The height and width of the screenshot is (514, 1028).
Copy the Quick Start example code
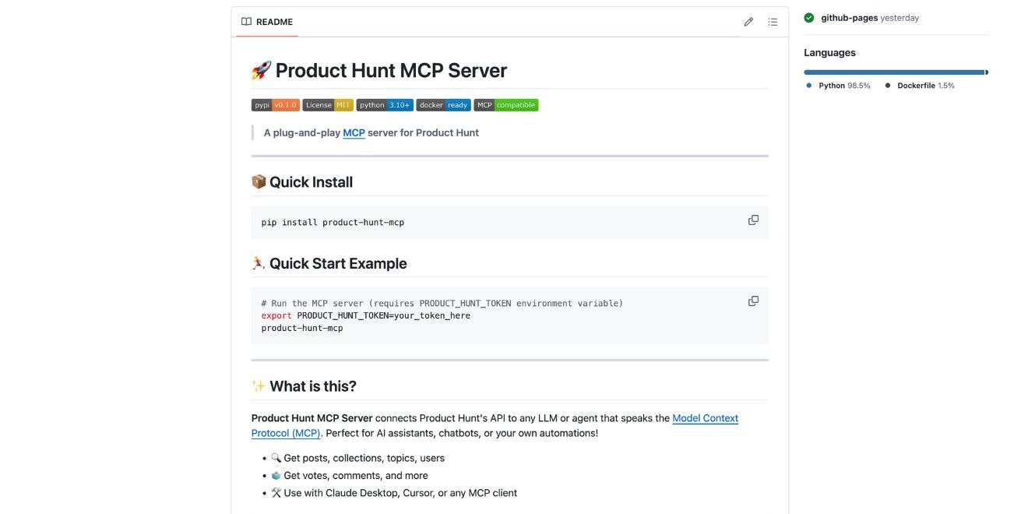[x=752, y=301]
